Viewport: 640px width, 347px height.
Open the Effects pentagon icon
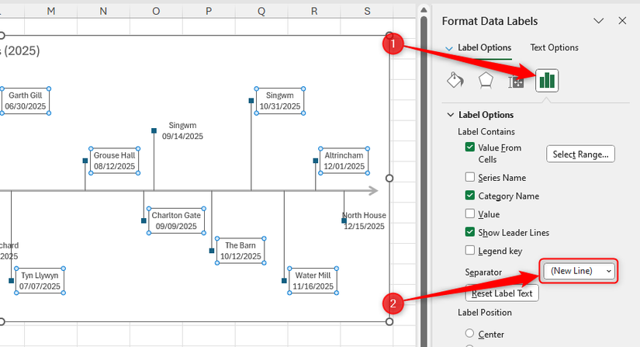[486, 80]
